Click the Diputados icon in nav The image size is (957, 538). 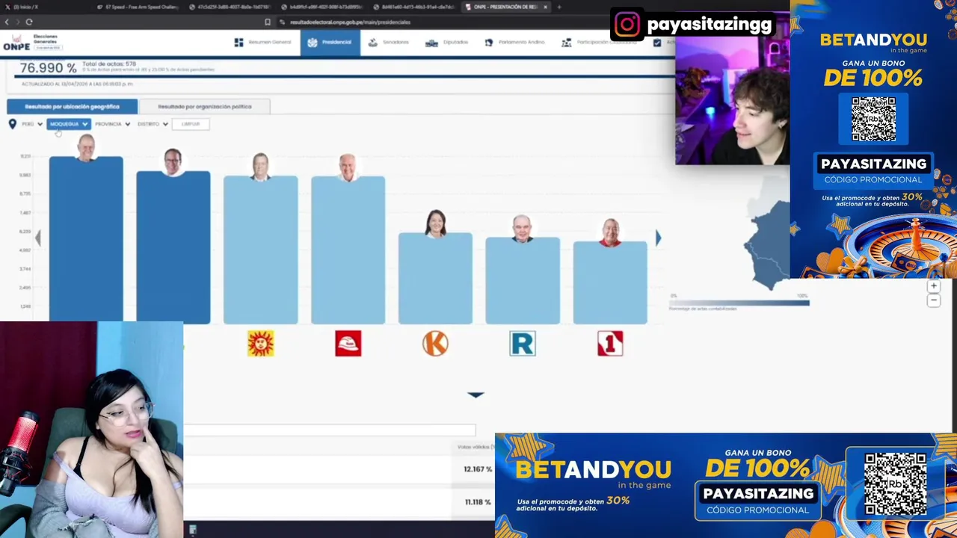coord(431,43)
